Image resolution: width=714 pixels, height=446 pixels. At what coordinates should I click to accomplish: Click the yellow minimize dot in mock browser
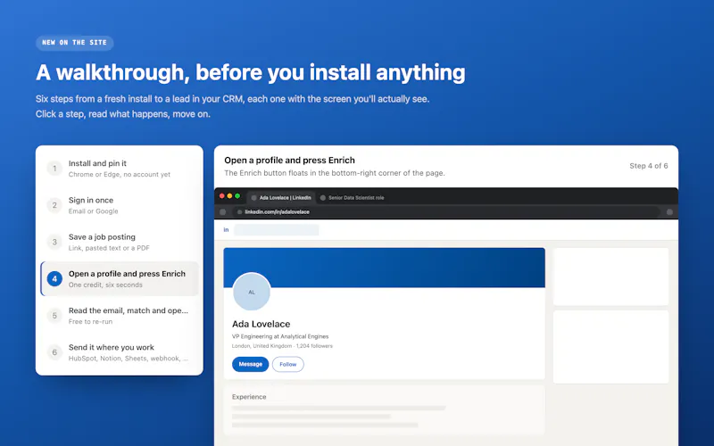click(x=229, y=196)
